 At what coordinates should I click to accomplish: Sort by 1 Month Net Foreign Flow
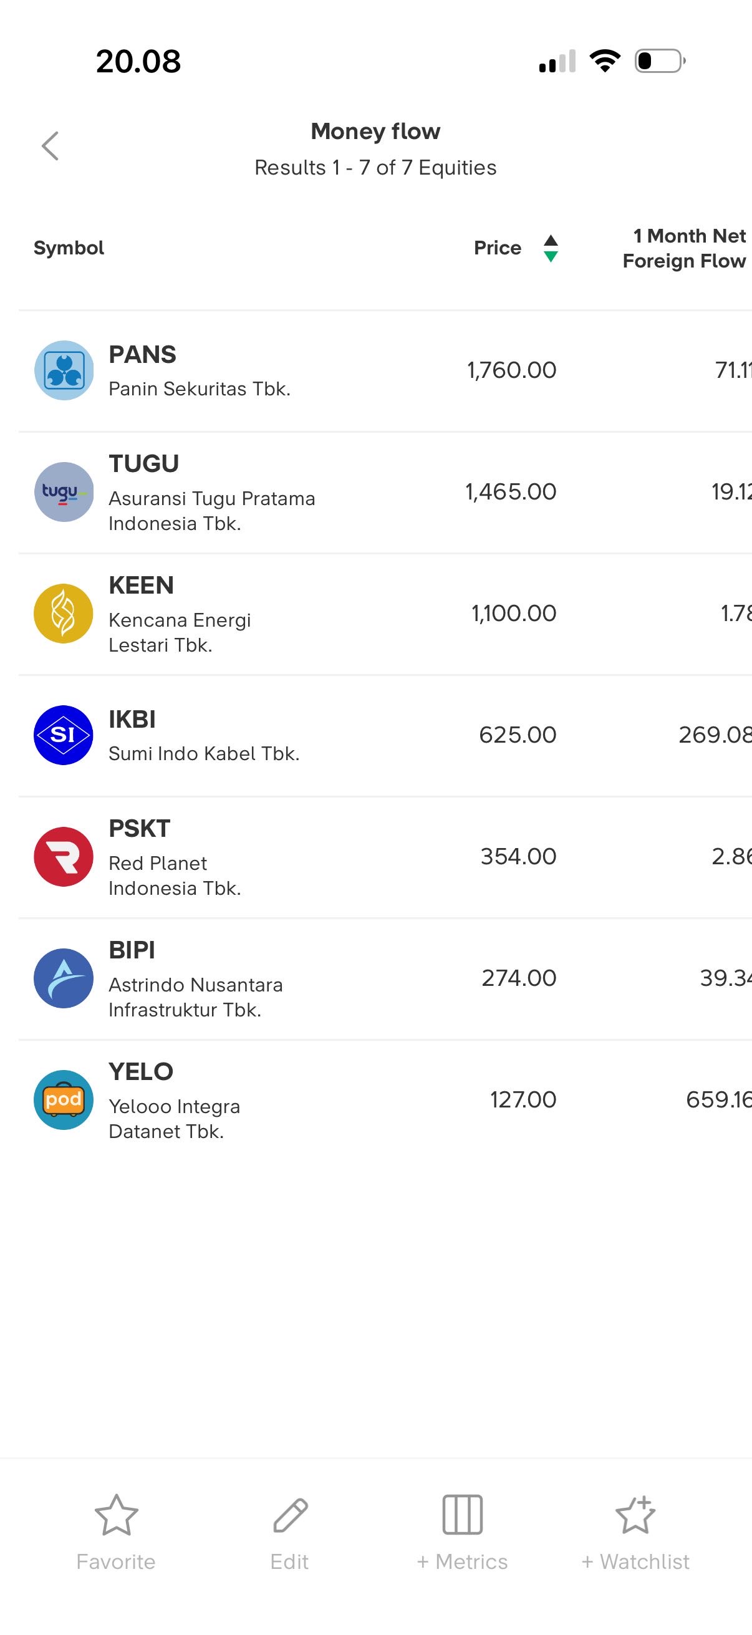[x=684, y=248]
